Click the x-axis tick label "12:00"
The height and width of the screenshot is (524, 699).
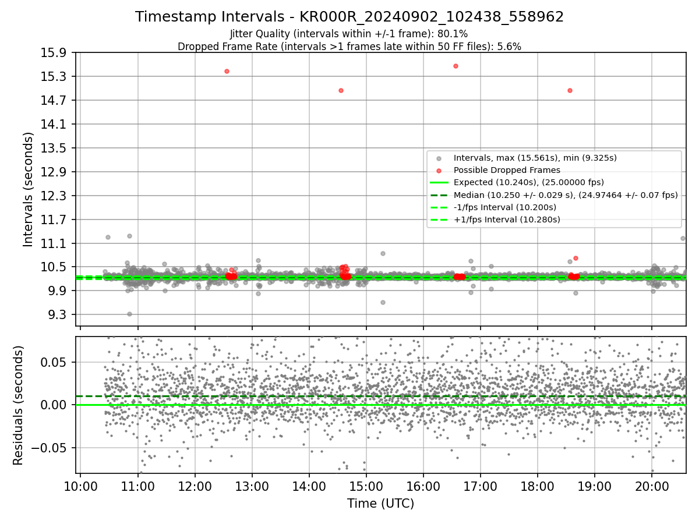[195, 486]
